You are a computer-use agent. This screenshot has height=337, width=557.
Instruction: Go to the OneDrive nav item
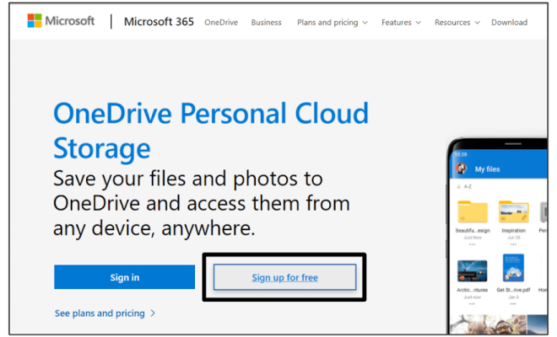221,23
